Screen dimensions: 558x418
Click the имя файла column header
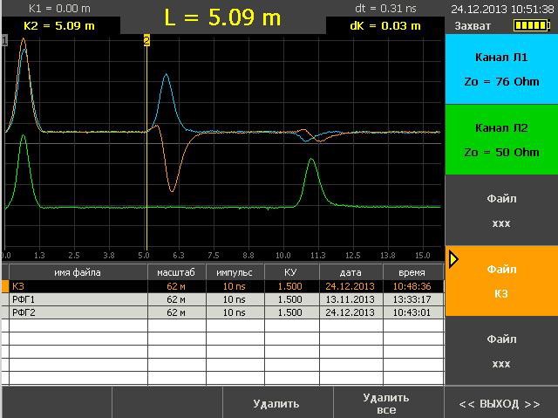pos(78,272)
